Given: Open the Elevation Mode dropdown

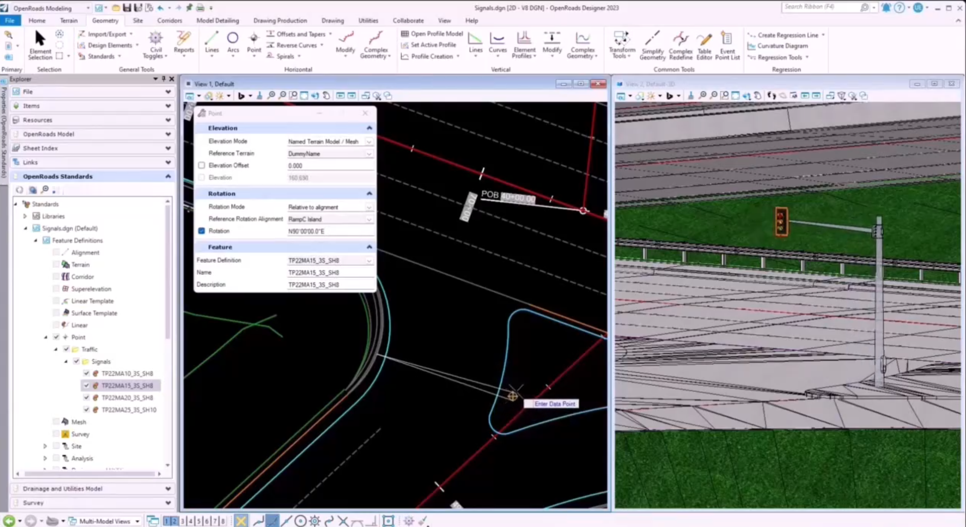Looking at the screenshot, I should (x=369, y=142).
